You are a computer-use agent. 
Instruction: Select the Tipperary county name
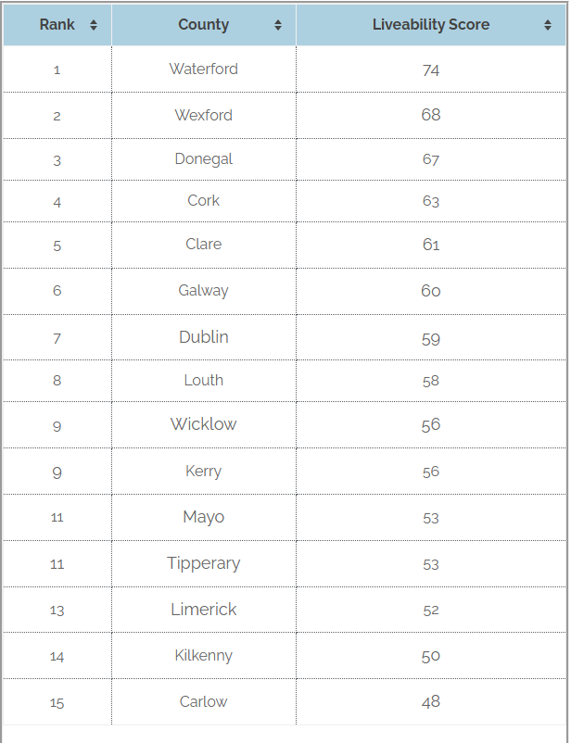tap(204, 563)
